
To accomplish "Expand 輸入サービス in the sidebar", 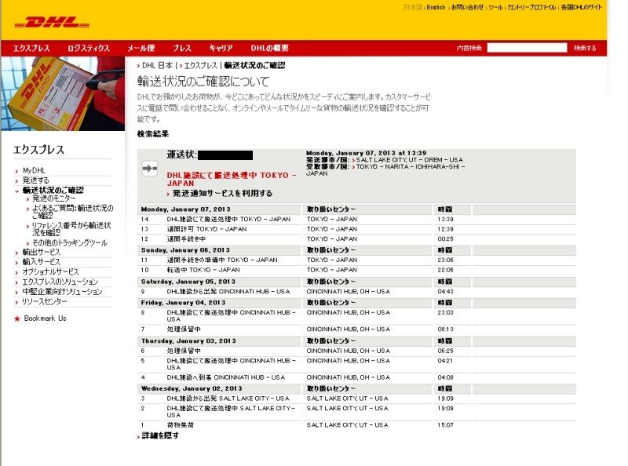I will click(42, 262).
